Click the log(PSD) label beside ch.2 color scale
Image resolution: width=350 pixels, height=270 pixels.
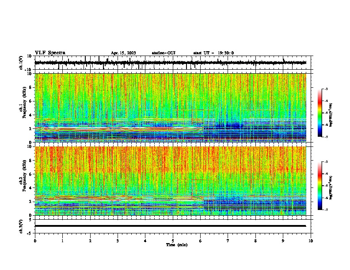(331, 187)
